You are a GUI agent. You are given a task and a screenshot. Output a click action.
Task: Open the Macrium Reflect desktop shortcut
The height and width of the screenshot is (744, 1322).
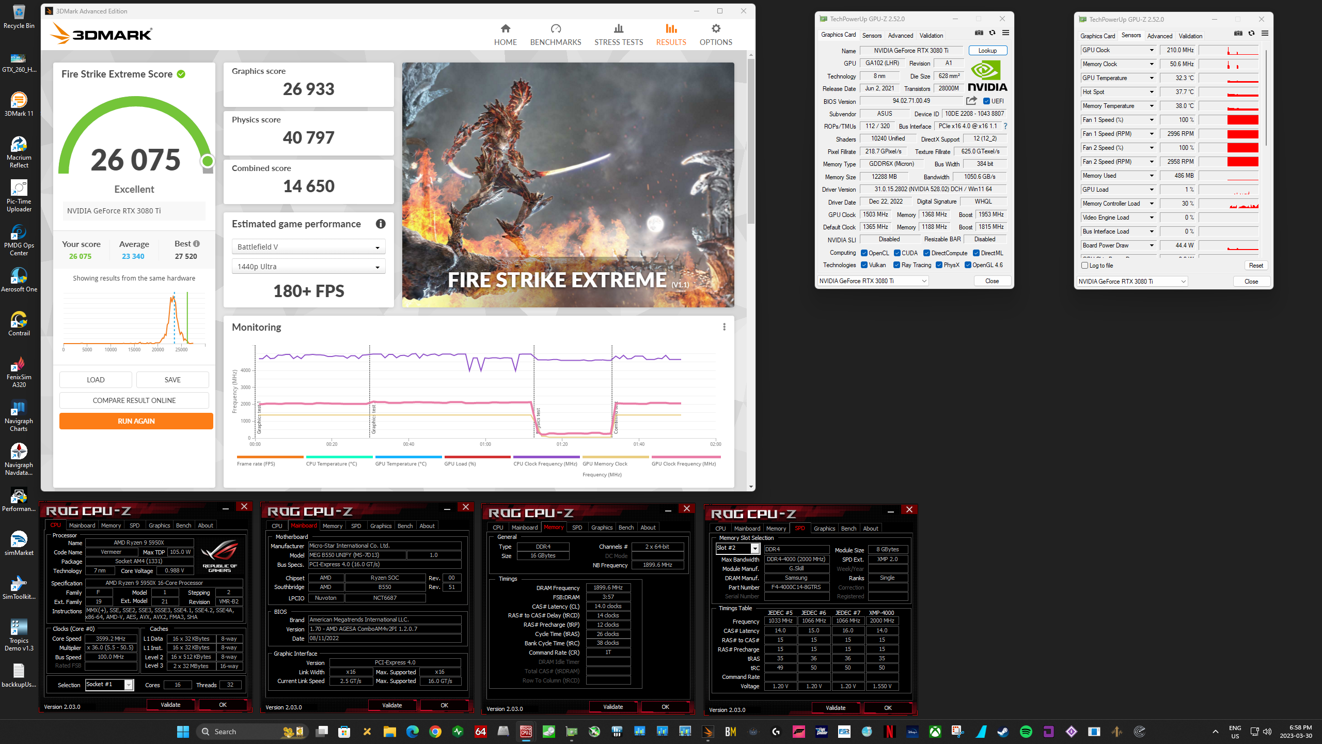(19, 152)
